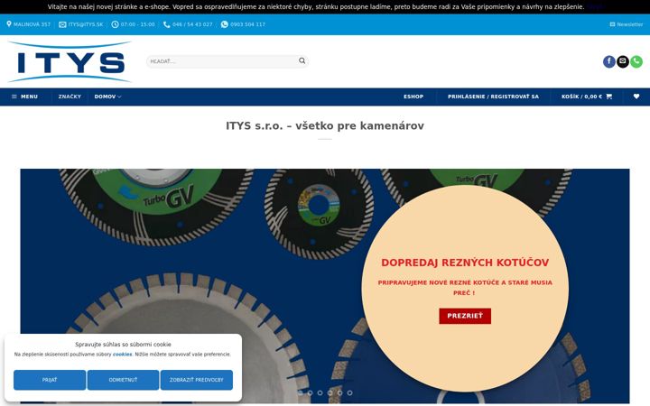Select the fourth slider dot
Image resolution: width=650 pixels, height=406 pixels.
point(330,392)
